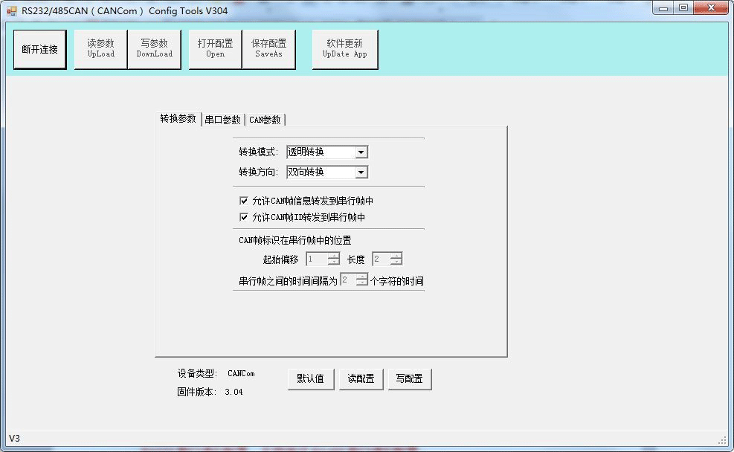Open config file with 打开配置 Open

(215, 49)
